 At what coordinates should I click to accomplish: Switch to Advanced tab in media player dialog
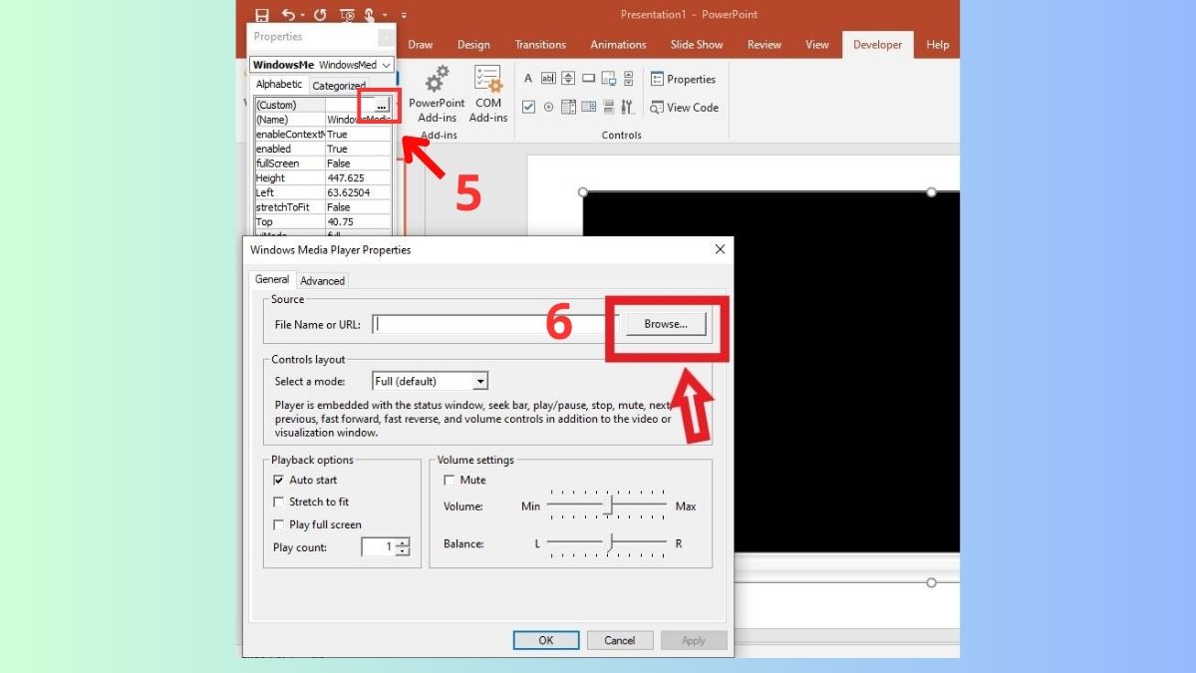pyautogui.click(x=322, y=281)
